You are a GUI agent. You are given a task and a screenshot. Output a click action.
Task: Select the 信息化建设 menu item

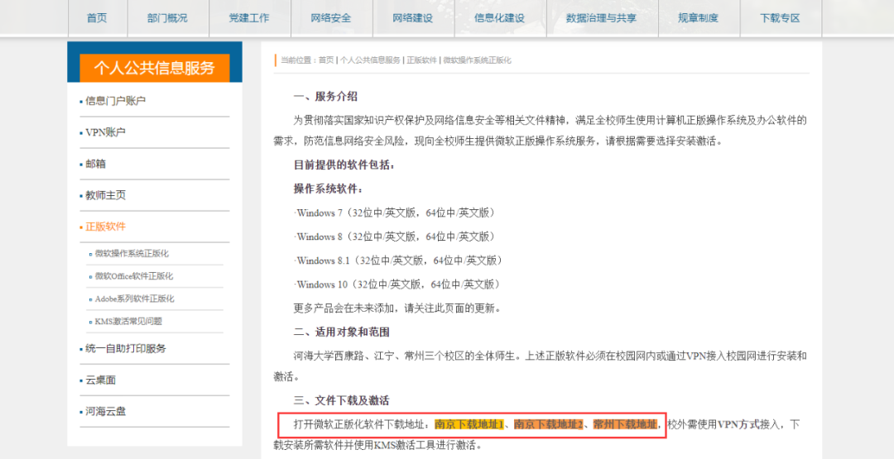point(499,17)
